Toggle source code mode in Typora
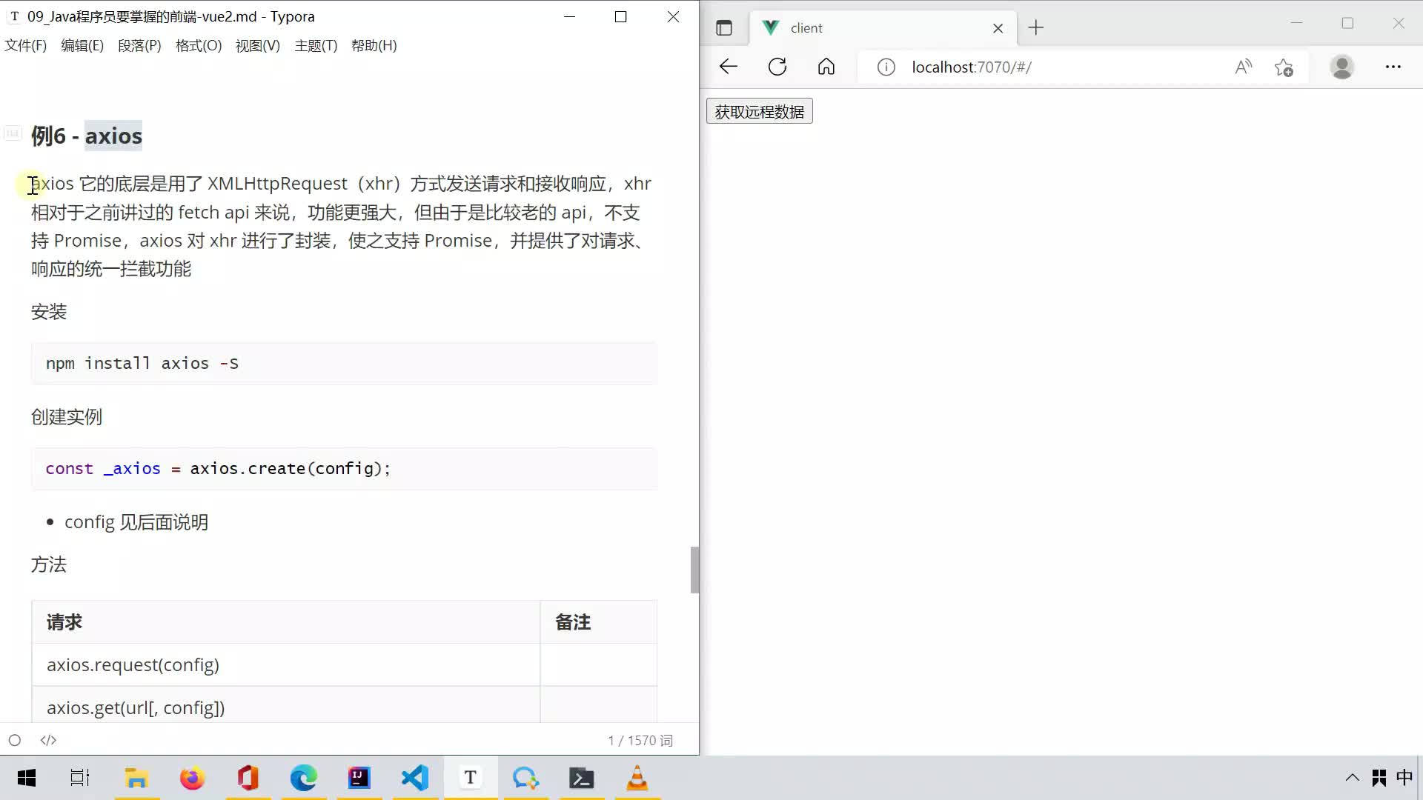Screen dimensions: 1423x800 [48, 741]
